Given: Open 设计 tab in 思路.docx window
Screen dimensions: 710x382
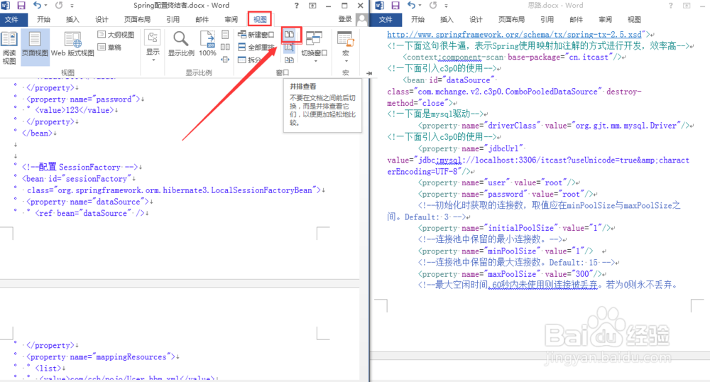Looking at the screenshot, I should (x=476, y=19).
